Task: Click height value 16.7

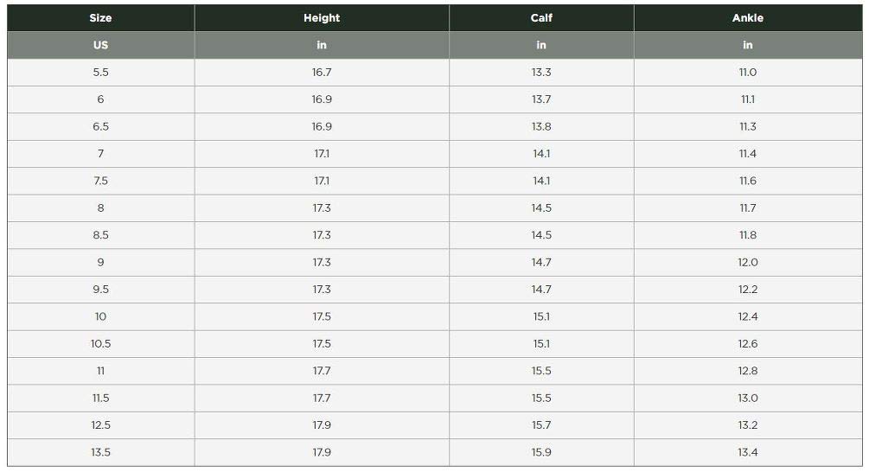Action: coord(322,72)
